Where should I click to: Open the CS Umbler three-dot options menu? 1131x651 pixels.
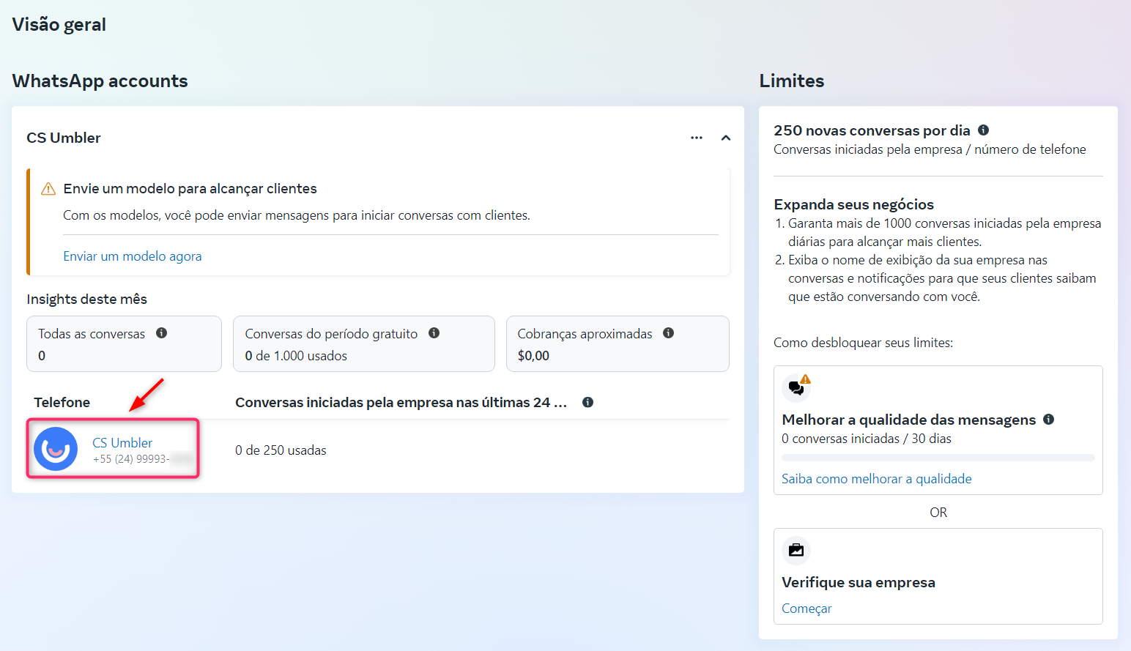point(696,138)
